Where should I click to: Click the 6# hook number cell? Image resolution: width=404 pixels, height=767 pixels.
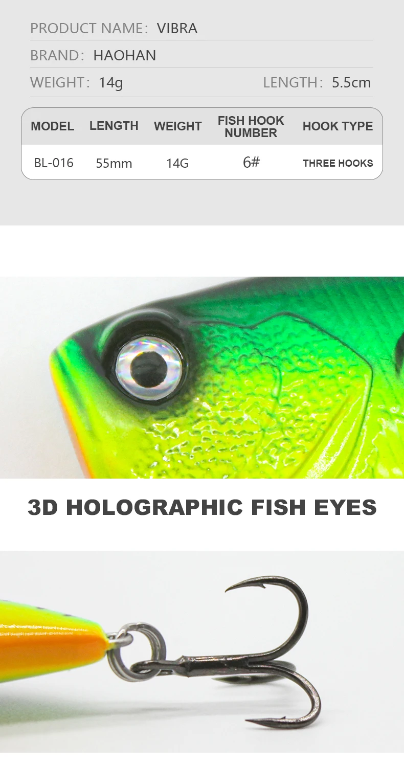(x=251, y=163)
